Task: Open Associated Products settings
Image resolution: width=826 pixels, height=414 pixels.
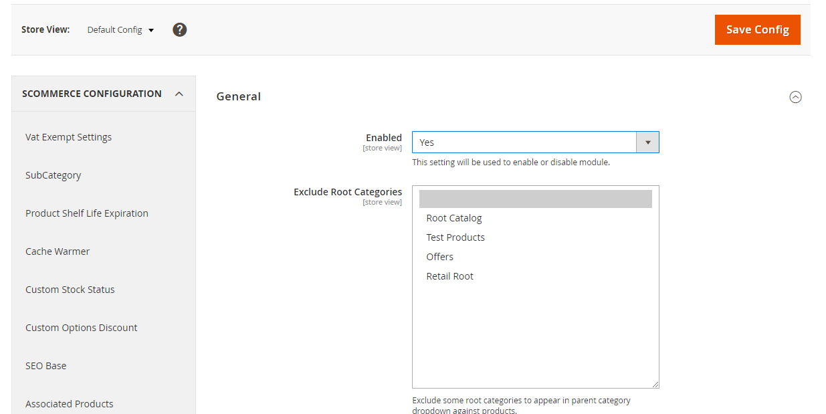Action: click(70, 404)
